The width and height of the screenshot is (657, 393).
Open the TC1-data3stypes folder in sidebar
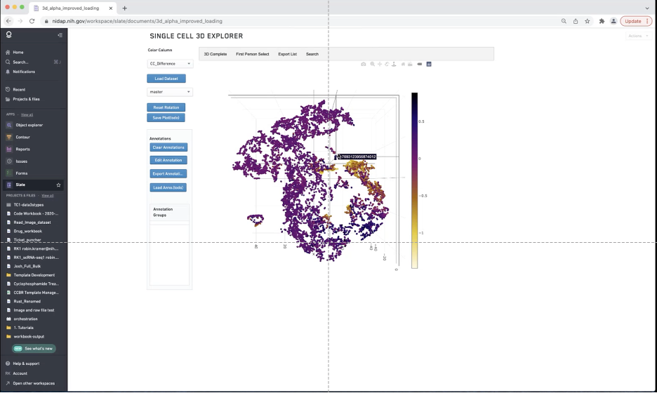pyautogui.click(x=28, y=205)
